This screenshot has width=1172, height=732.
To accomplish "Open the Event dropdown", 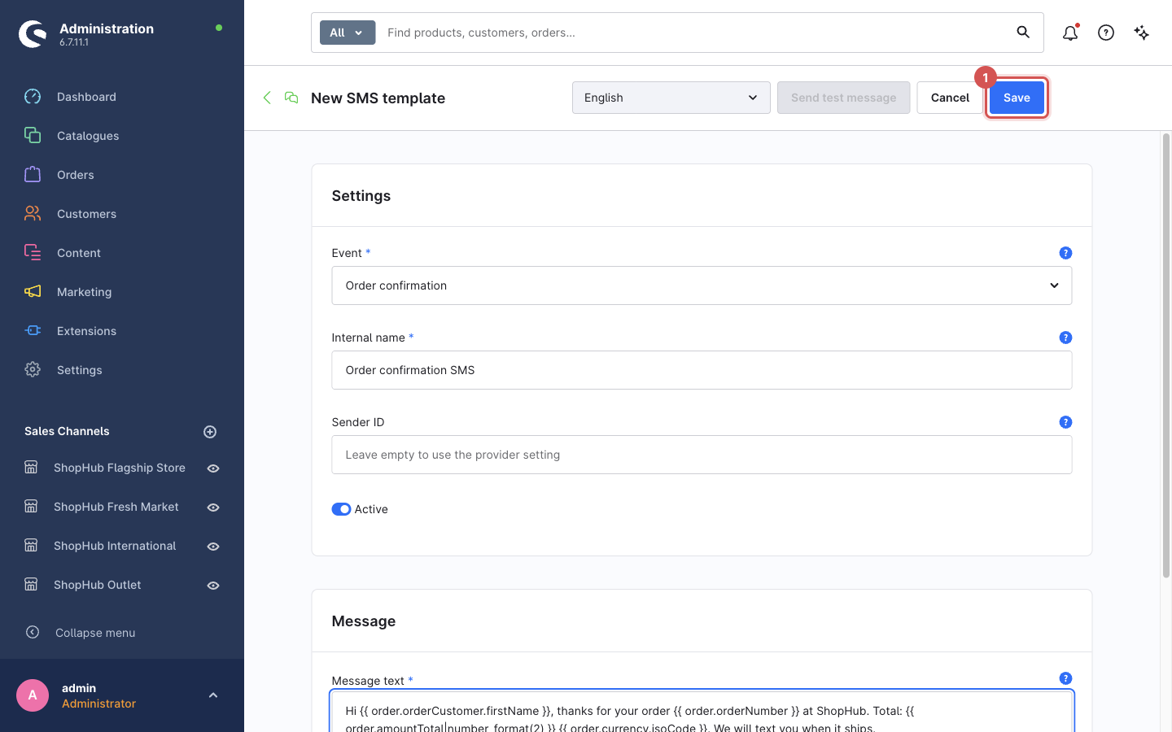I will (x=702, y=285).
